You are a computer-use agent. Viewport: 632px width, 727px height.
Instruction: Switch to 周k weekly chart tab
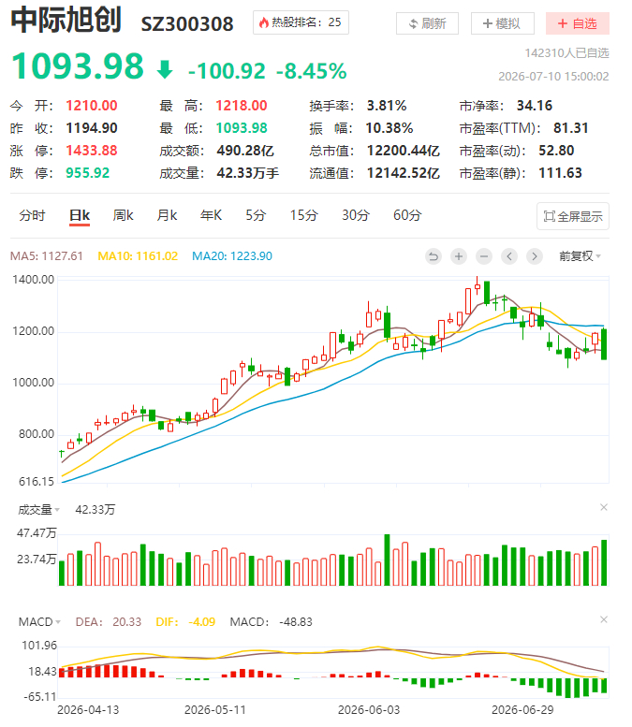(123, 215)
